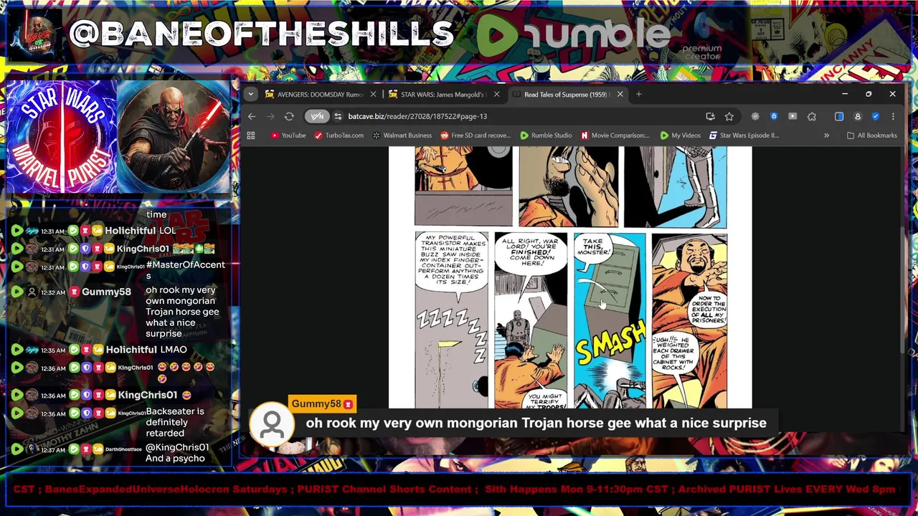Open the apps grid in bookmarks bar
This screenshot has height=516, width=918.
point(251,135)
